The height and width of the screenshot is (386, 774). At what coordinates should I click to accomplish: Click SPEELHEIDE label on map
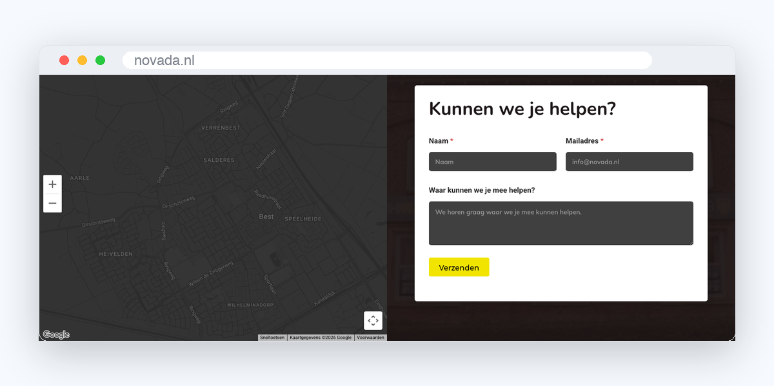click(302, 219)
